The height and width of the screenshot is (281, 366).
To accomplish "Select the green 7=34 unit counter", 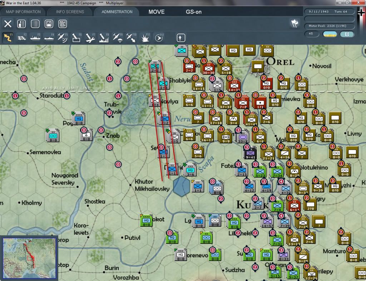I will 277,171.
